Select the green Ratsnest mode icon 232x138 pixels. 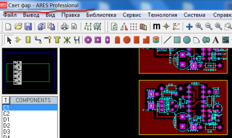click(67, 40)
